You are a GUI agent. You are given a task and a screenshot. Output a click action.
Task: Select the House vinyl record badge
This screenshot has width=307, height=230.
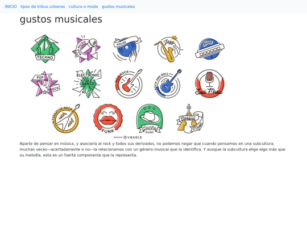(127, 49)
